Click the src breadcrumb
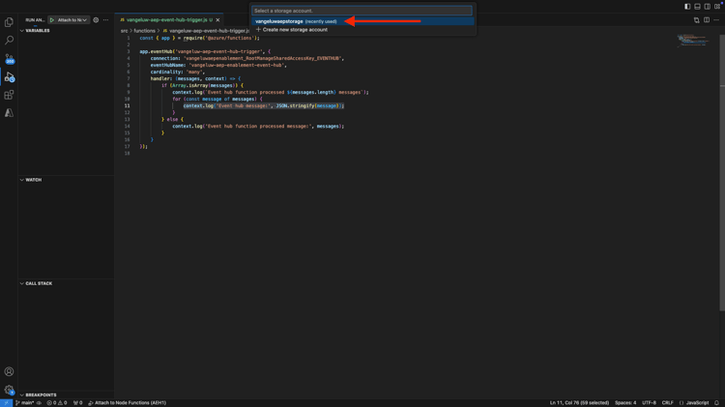Viewport: 725px width, 407px height. point(124,31)
